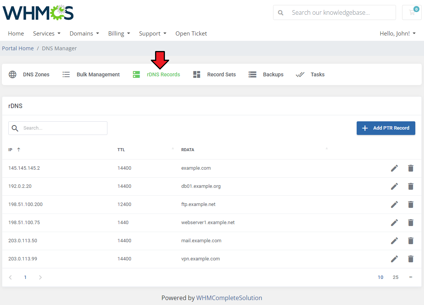This screenshot has height=305, width=424.
Task: Click the RDATA value example.com
Action: point(196,168)
